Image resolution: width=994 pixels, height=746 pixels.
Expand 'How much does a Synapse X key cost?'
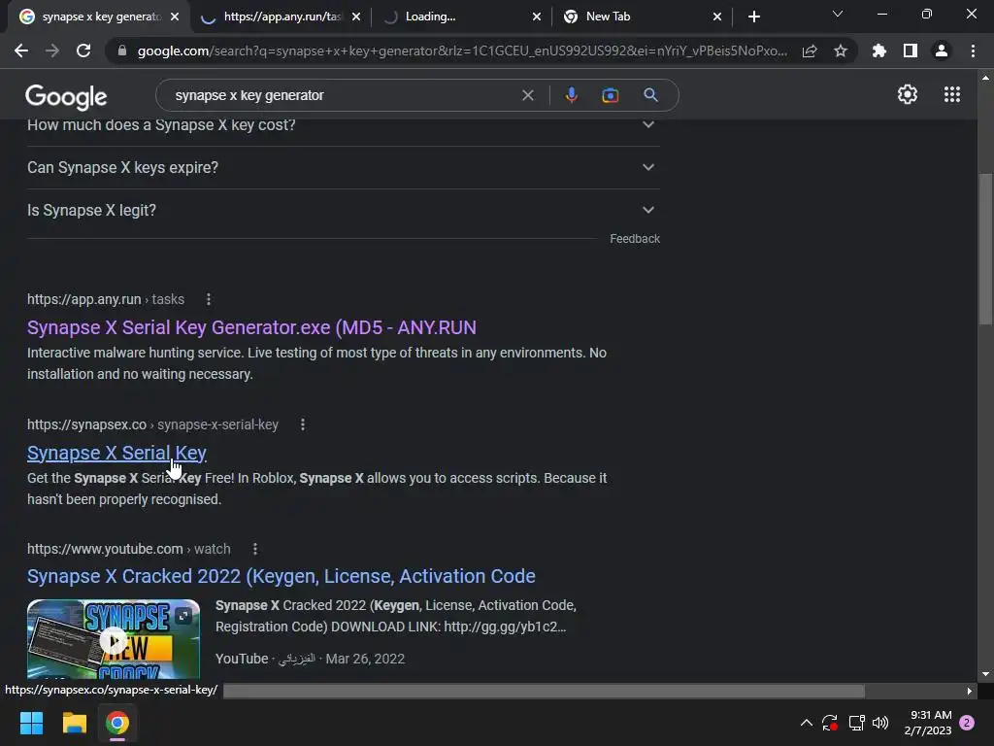point(344,125)
